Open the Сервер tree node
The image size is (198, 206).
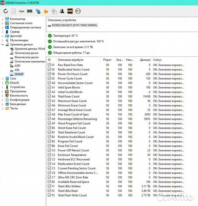pyautogui.click(x=15, y=32)
